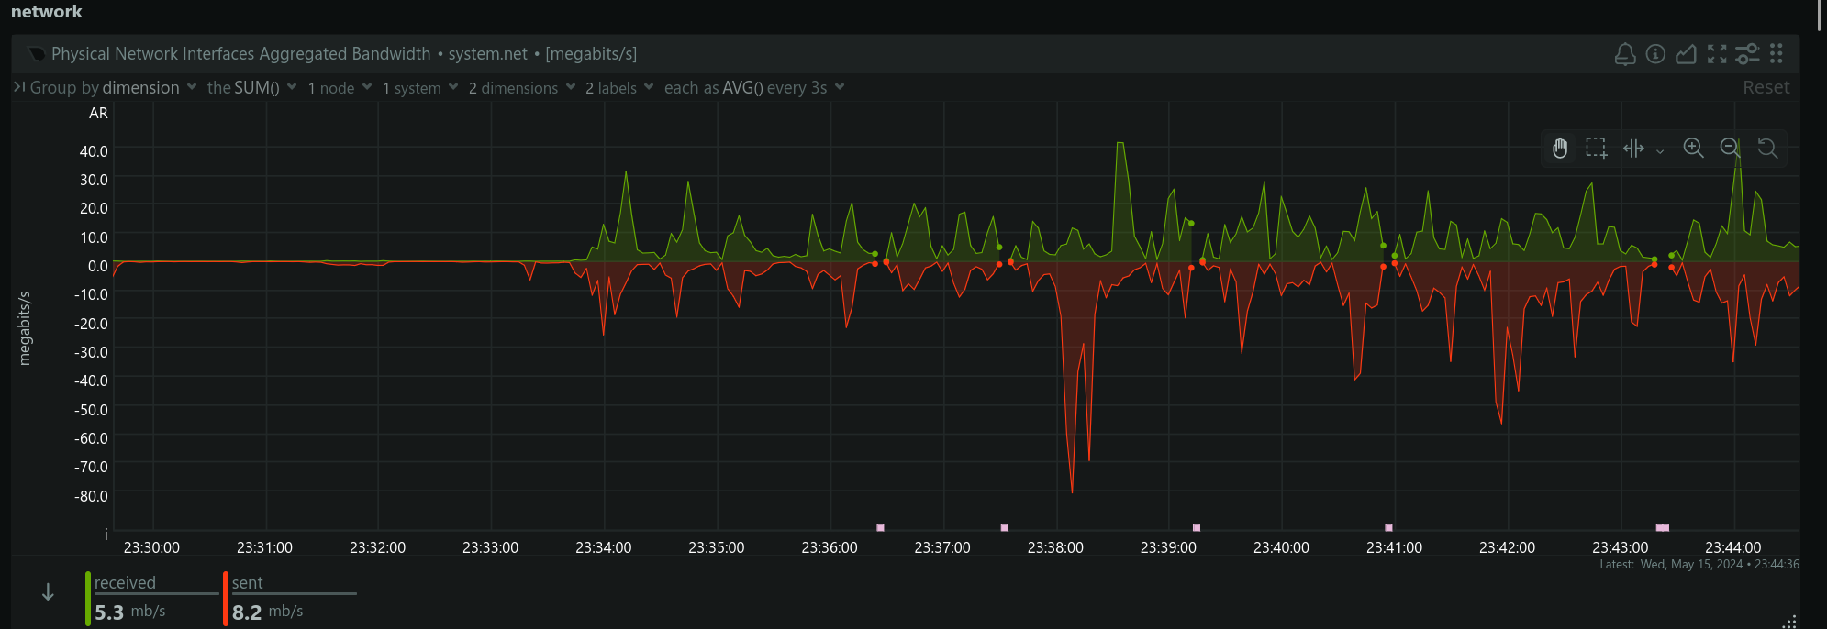This screenshot has width=1827, height=629.
Task: Zoom out of the chart
Action: coord(1730,149)
